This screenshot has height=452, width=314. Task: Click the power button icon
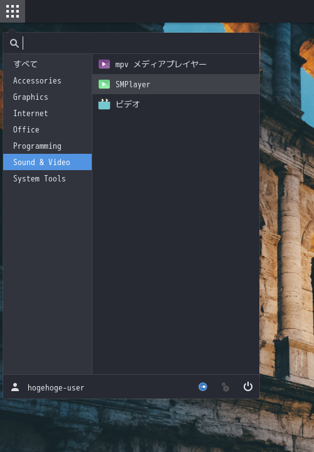[247, 387]
